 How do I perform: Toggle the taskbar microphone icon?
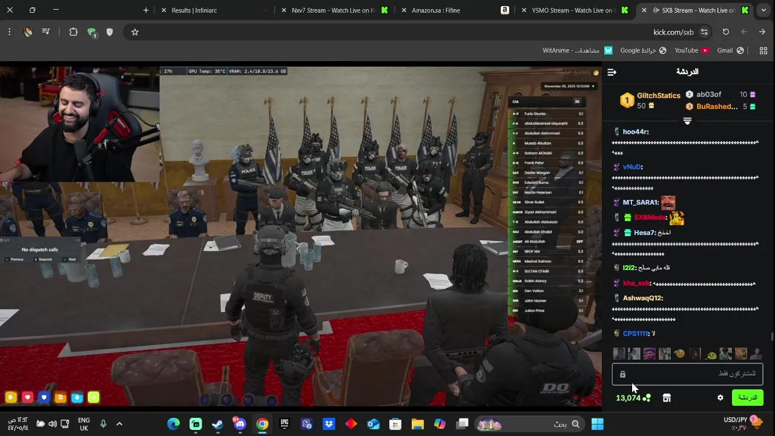104,424
